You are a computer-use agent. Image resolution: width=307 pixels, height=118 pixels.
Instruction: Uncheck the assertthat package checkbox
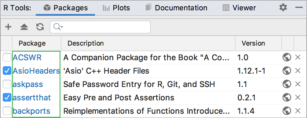[x=7, y=98]
